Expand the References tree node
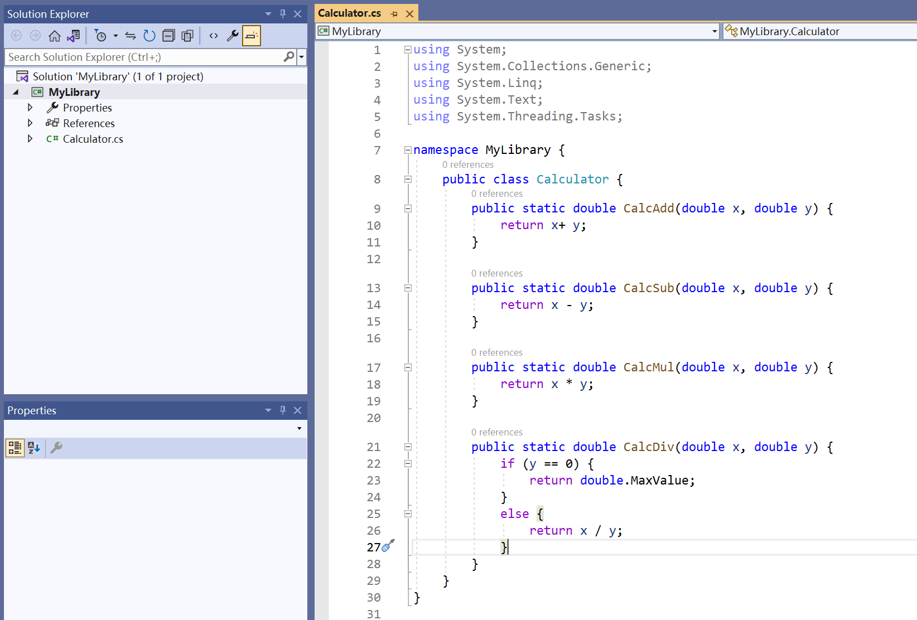This screenshot has width=917, height=620. [30, 123]
